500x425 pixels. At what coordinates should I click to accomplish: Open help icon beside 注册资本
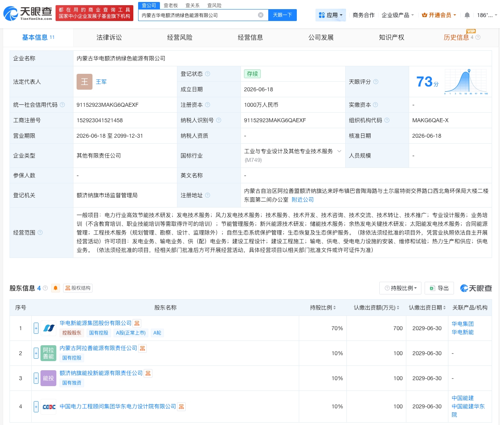208,105
